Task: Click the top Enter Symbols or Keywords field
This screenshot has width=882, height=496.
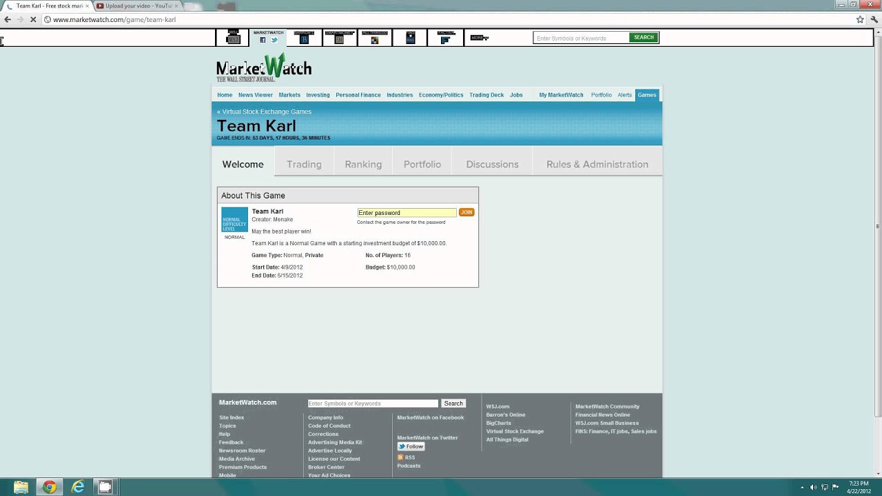Action: [581, 38]
